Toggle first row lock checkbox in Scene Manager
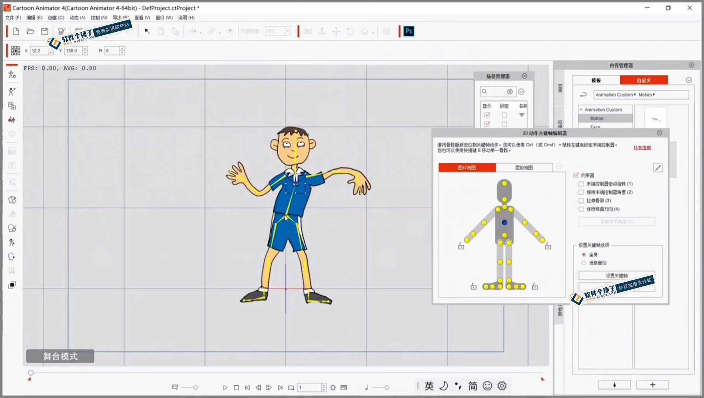 tap(504, 115)
